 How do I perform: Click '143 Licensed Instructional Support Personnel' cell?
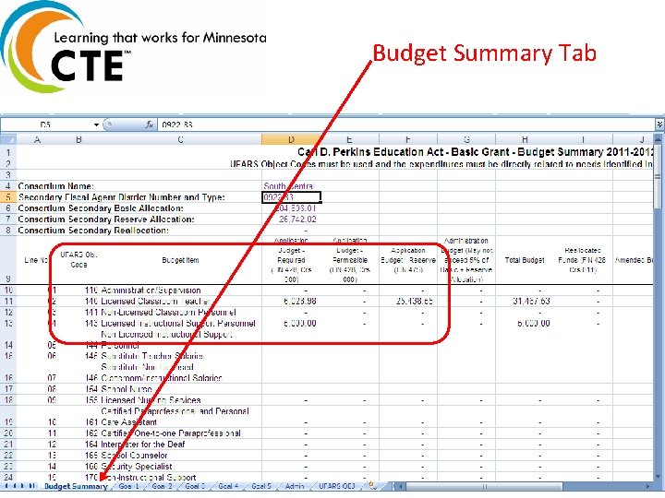(178, 324)
